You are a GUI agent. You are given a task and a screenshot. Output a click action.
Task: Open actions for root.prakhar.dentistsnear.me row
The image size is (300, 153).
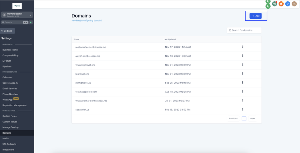pyautogui.click(x=243, y=47)
